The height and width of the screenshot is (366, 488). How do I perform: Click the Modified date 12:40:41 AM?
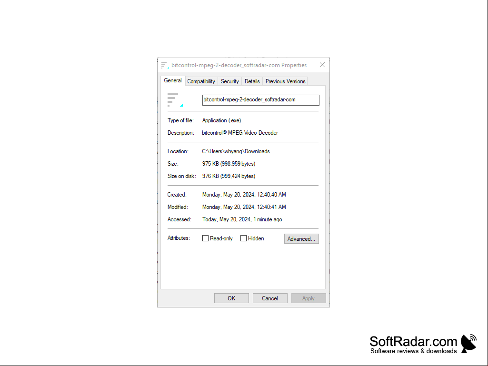pyautogui.click(x=244, y=208)
